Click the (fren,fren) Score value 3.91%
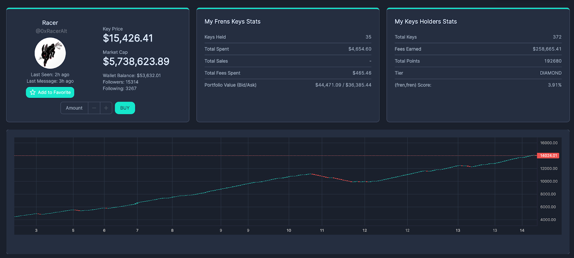The height and width of the screenshot is (258, 574). point(555,85)
